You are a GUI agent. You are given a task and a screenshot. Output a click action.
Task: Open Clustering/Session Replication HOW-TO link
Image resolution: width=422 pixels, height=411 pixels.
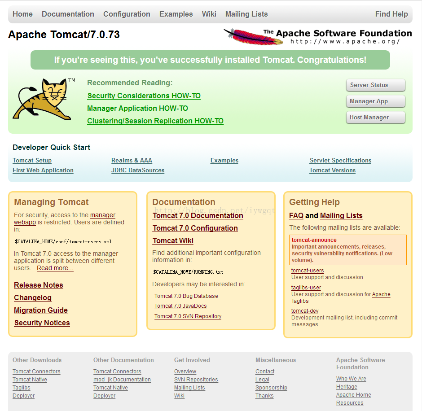click(x=155, y=121)
